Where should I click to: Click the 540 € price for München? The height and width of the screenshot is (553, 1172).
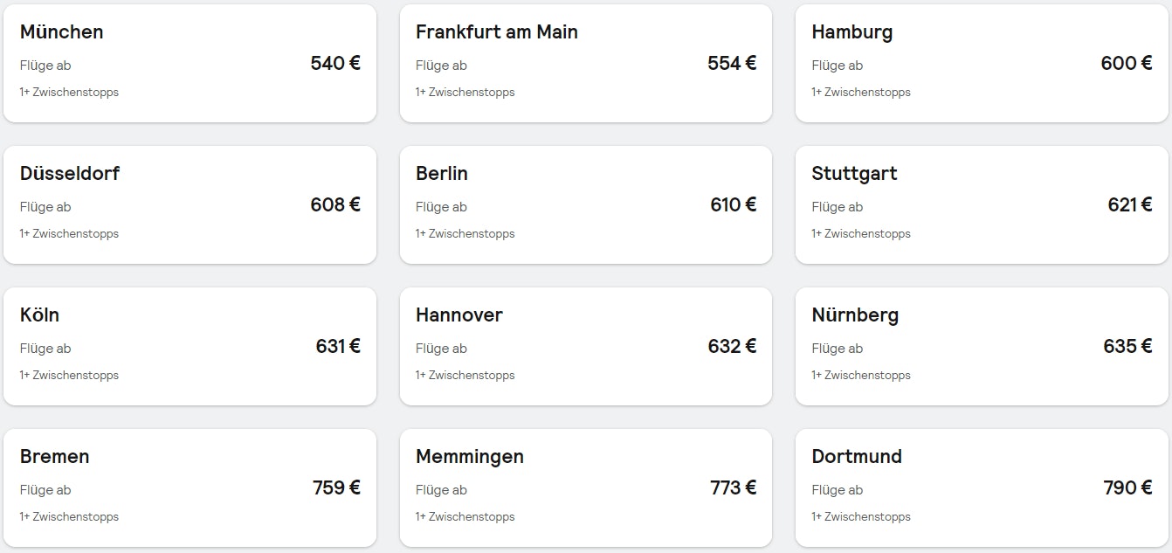point(334,63)
